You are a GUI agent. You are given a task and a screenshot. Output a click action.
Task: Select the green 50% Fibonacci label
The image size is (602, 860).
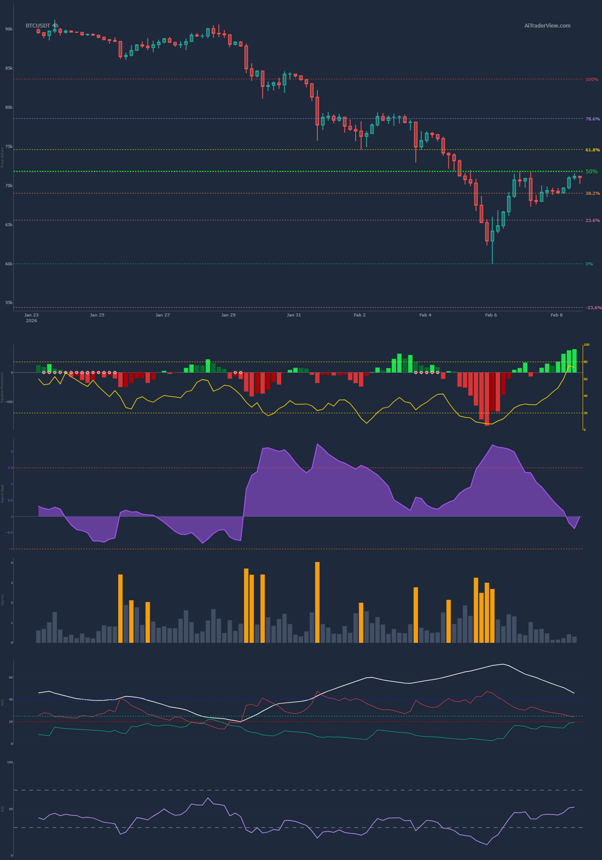tap(592, 172)
